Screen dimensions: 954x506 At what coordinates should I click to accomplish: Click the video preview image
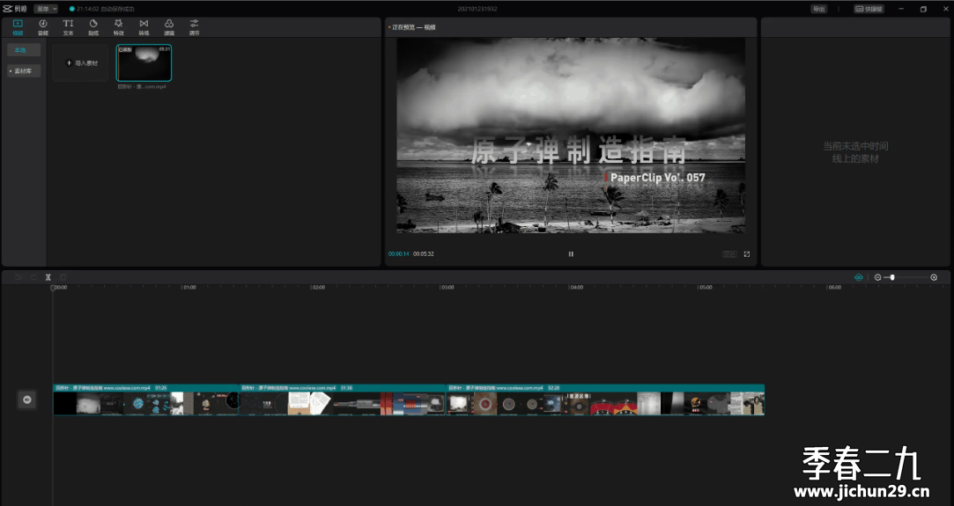tap(571, 136)
